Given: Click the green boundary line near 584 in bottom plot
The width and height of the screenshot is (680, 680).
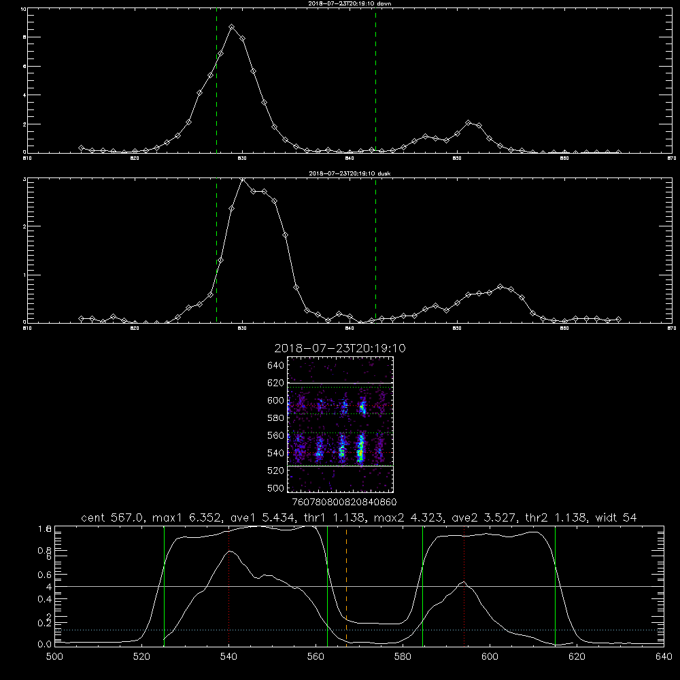Looking at the screenshot, I should [x=422, y=585].
